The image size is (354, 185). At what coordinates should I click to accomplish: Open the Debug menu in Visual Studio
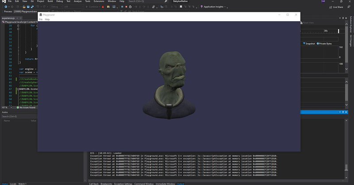click(60, 1)
